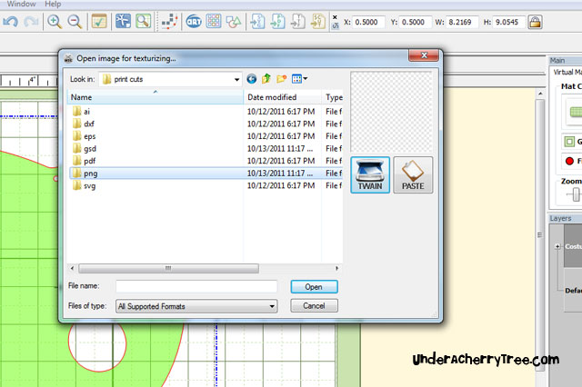Click the colored grid library icon
Viewport: 582px width, 387px height.
[x=214, y=21]
